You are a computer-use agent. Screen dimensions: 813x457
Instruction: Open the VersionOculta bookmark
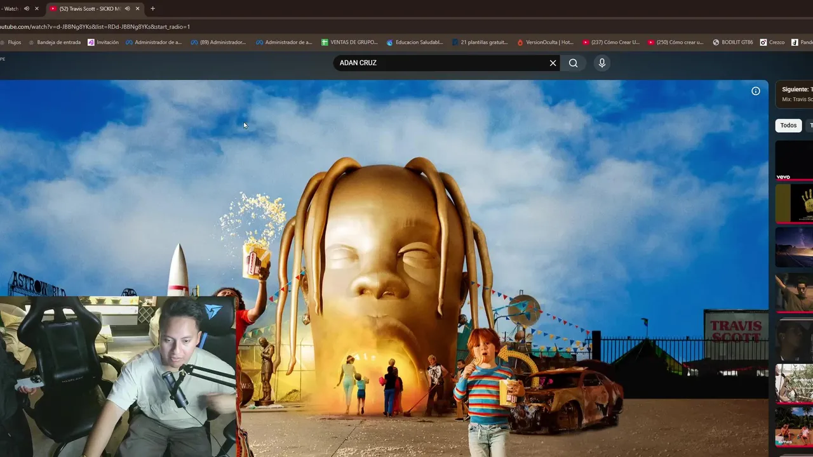click(546, 42)
